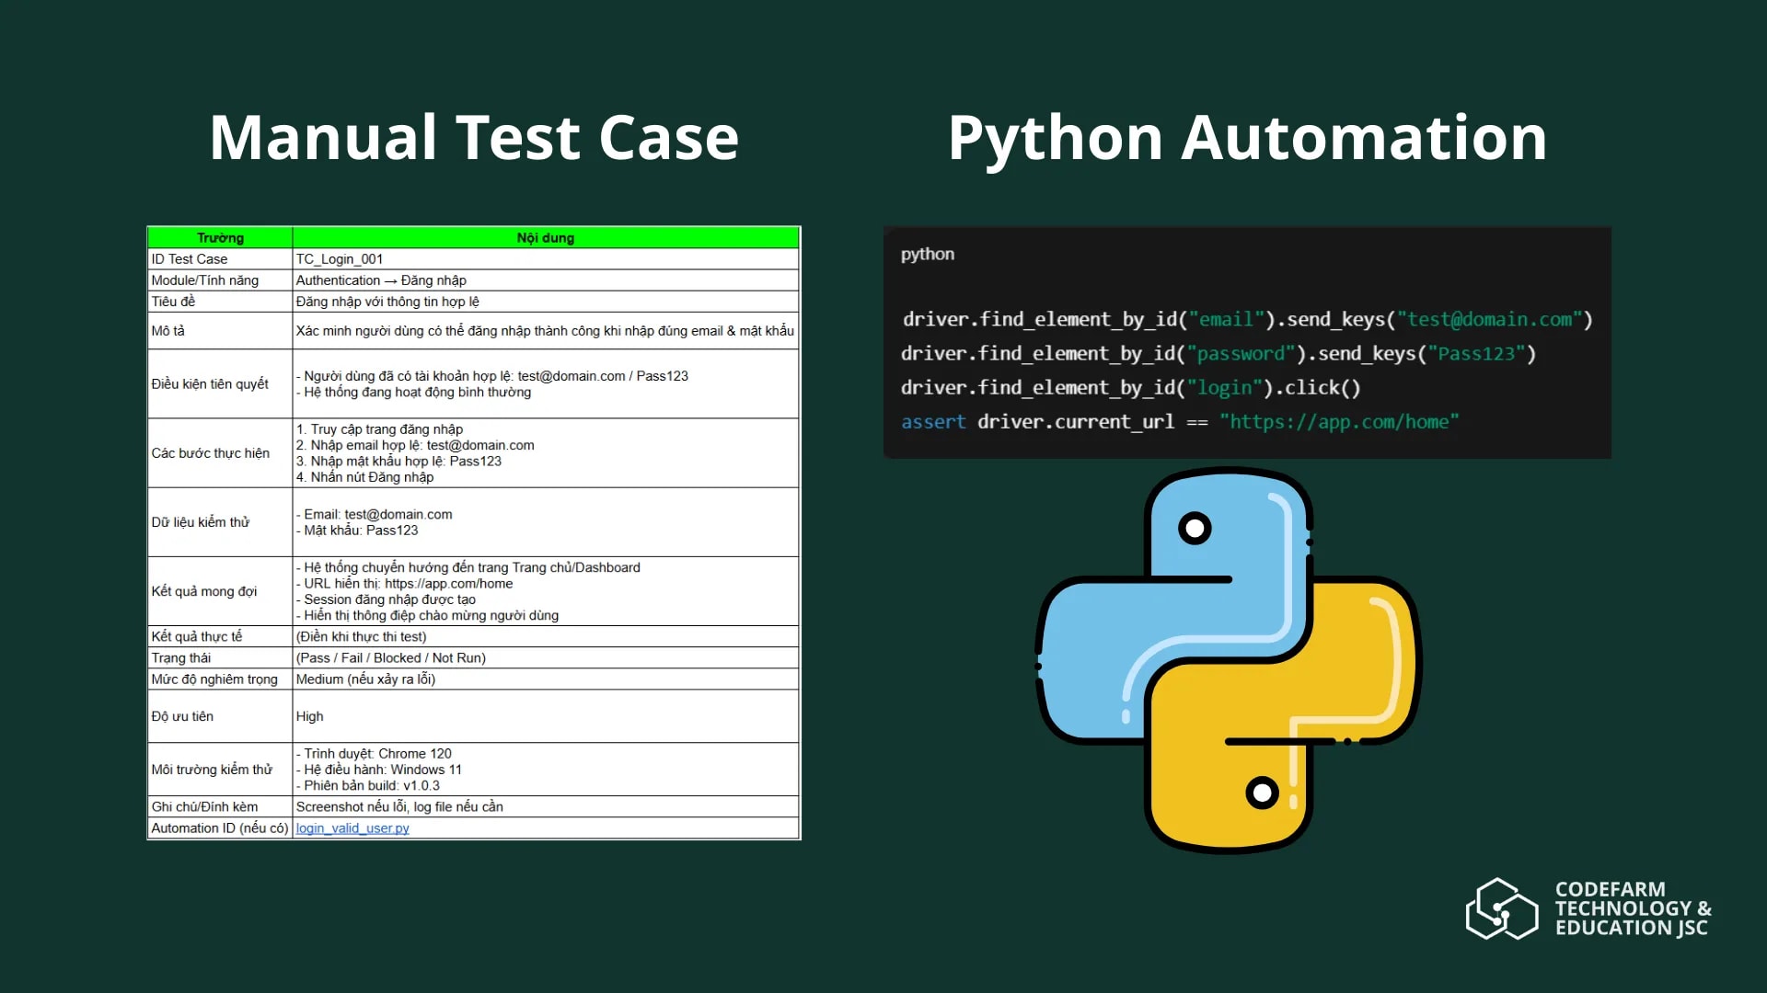Screen dimensions: 1767x993
Task: Click the test@domain.com string in code
Action: (1489, 320)
